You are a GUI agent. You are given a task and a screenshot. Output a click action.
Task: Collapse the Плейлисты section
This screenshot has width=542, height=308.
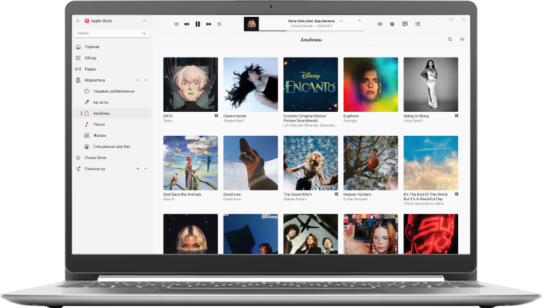coord(146,169)
